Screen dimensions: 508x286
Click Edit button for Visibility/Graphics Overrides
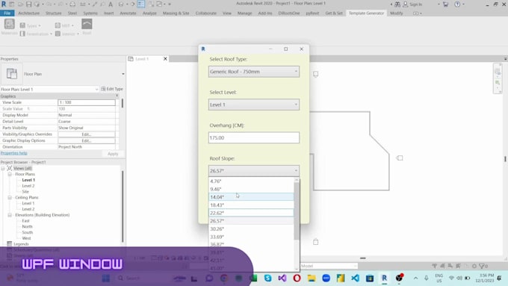click(x=86, y=134)
